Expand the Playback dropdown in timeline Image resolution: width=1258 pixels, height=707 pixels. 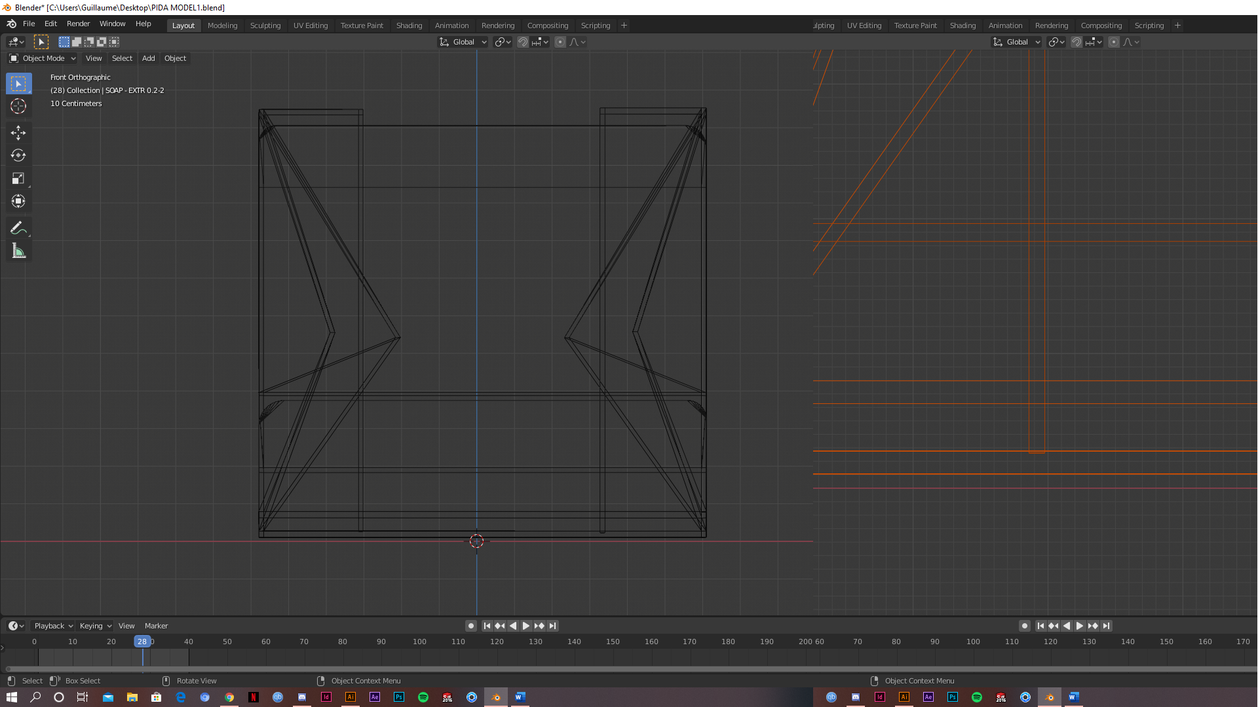[53, 626]
